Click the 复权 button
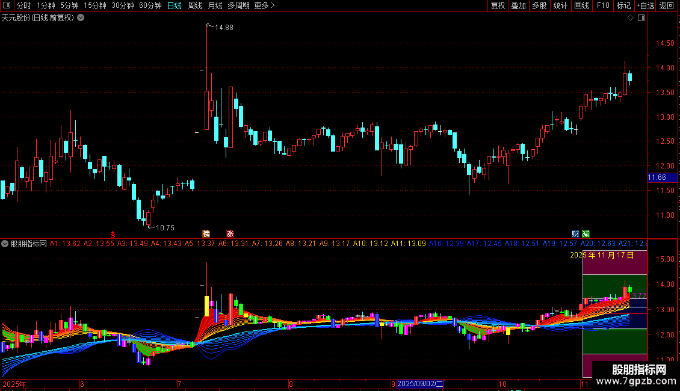 click(x=498, y=5)
